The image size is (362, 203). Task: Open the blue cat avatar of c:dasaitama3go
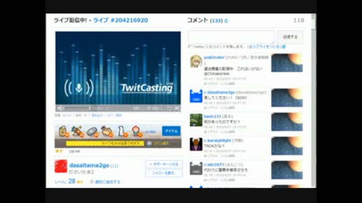pyautogui.click(x=196, y=96)
